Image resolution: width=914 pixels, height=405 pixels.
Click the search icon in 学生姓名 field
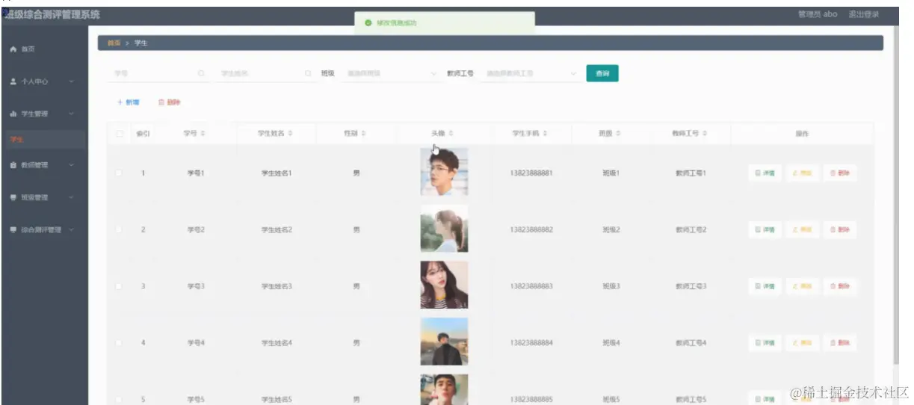click(308, 73)
